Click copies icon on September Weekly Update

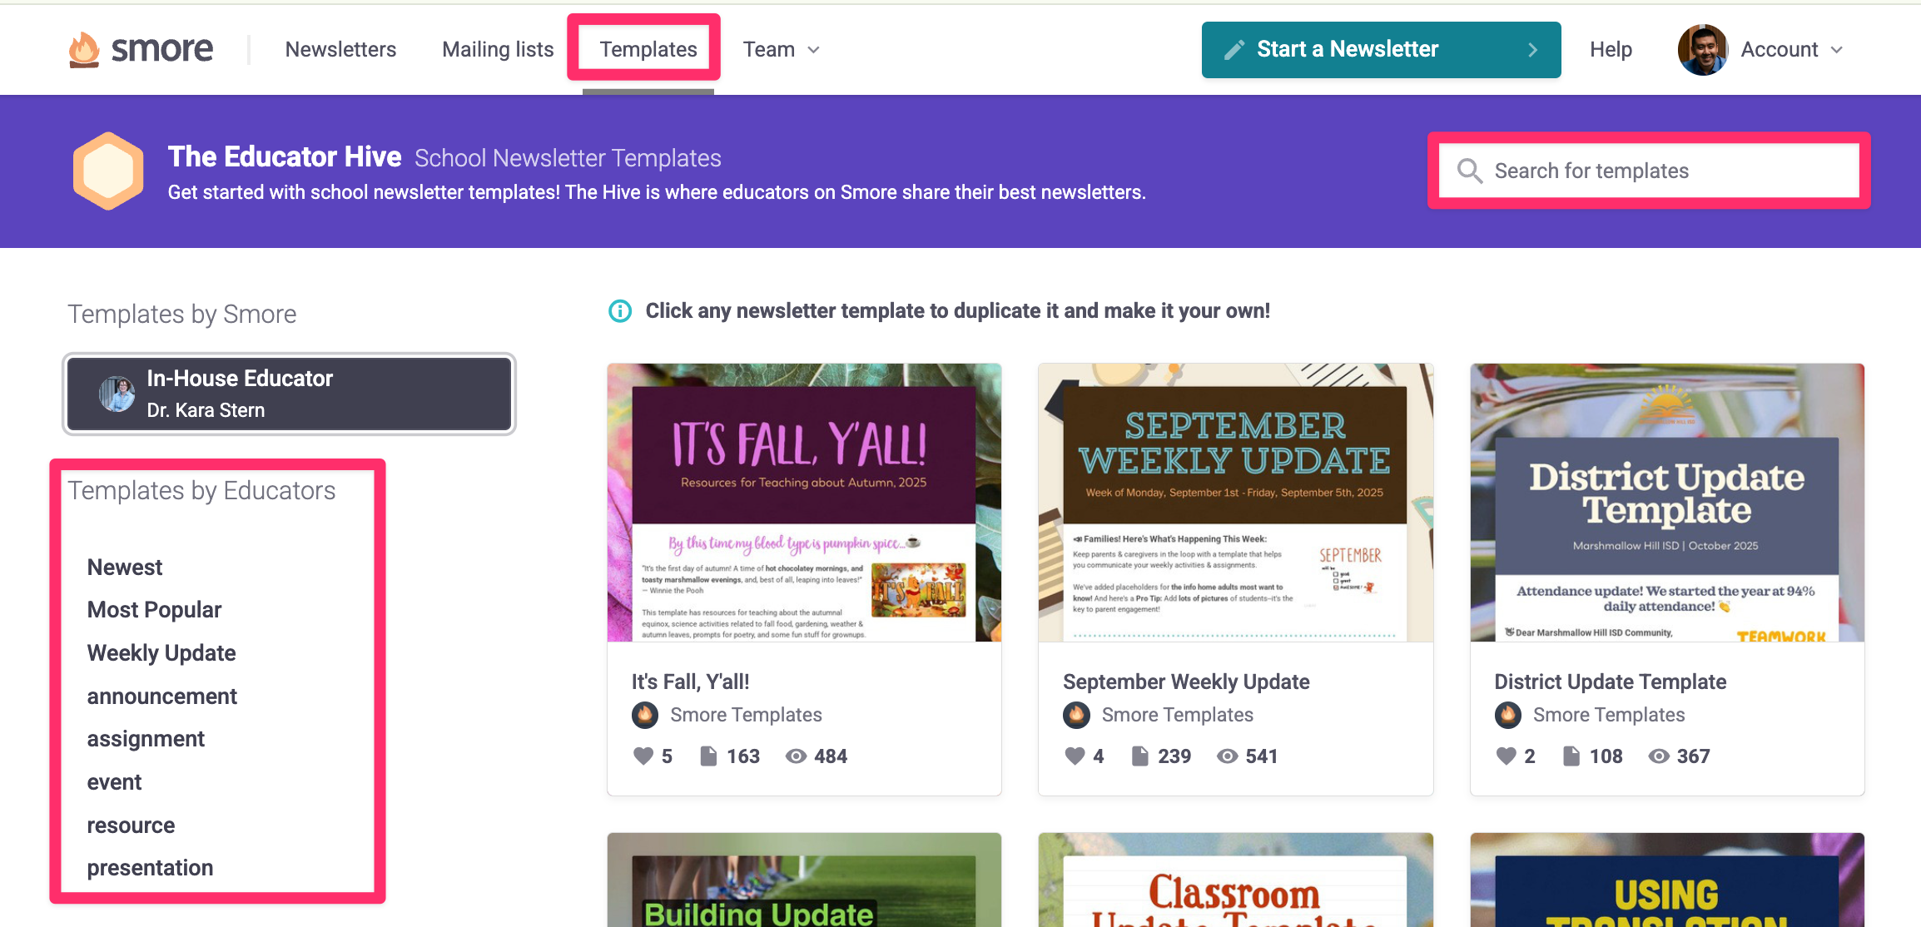point(1140,756)
